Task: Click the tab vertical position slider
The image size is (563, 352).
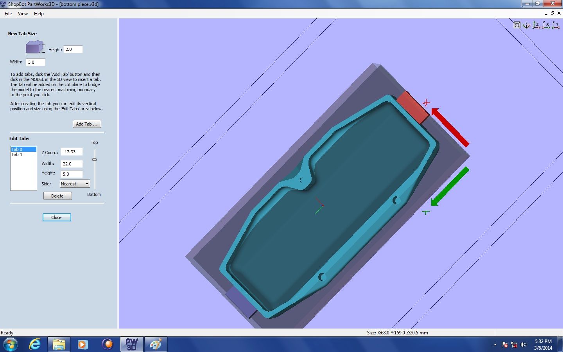Action: click(x=94, y=160)
